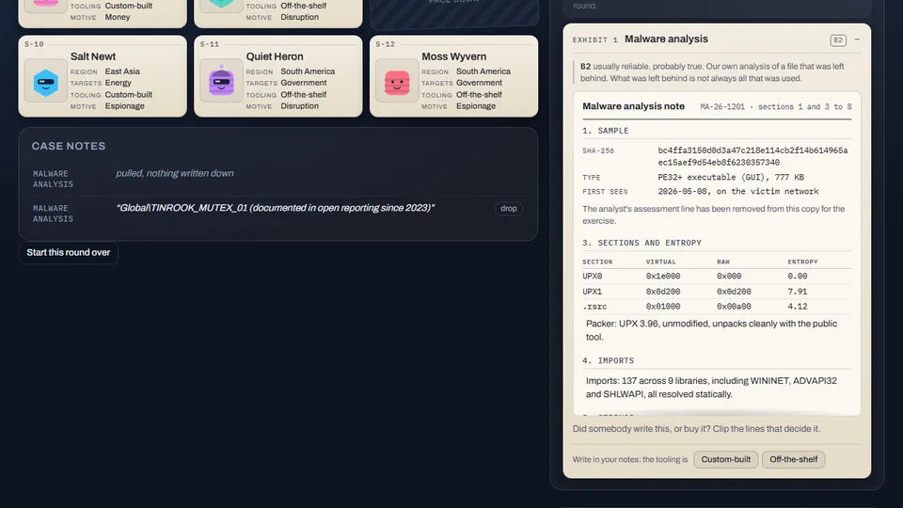Click the 1. Sample heading

605,131
